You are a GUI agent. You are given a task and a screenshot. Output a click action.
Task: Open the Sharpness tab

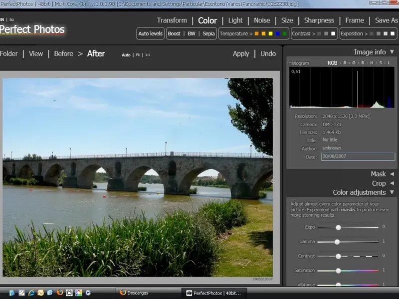click(x=319, y=20)
